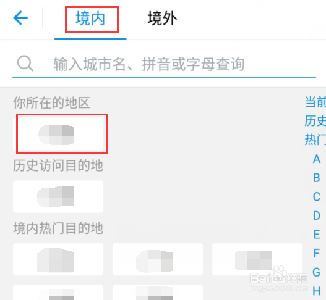This screenshot has height=300, width=326.
Task: Switch to the 境内 tab
Action: 90,19
